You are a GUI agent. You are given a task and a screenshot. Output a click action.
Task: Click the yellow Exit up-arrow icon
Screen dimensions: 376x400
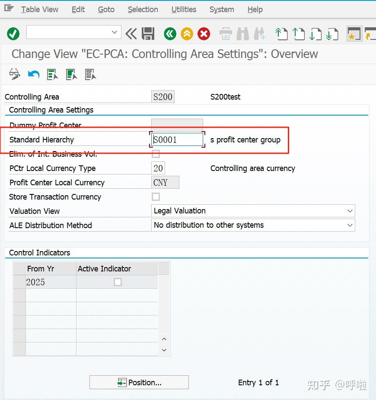click(187, 34)
